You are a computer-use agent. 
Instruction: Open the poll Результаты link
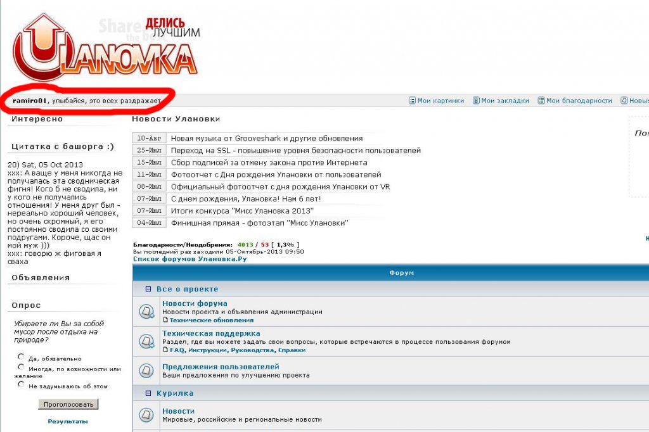pyautogui.click(x=68, y=421)
